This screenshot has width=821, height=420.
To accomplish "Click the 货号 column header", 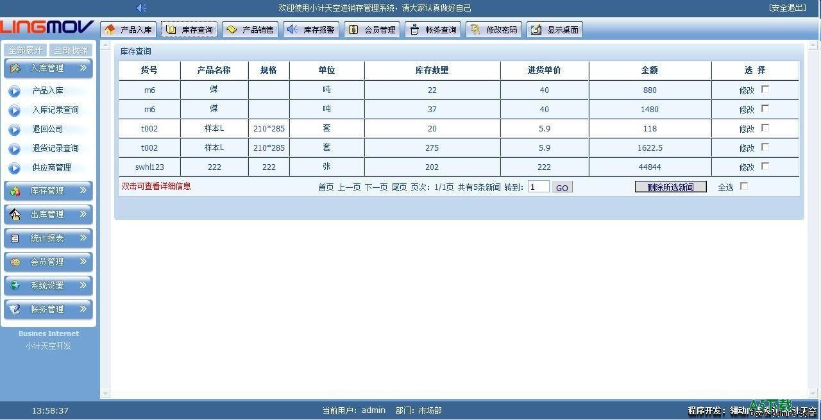I will (x=149, y=71).
